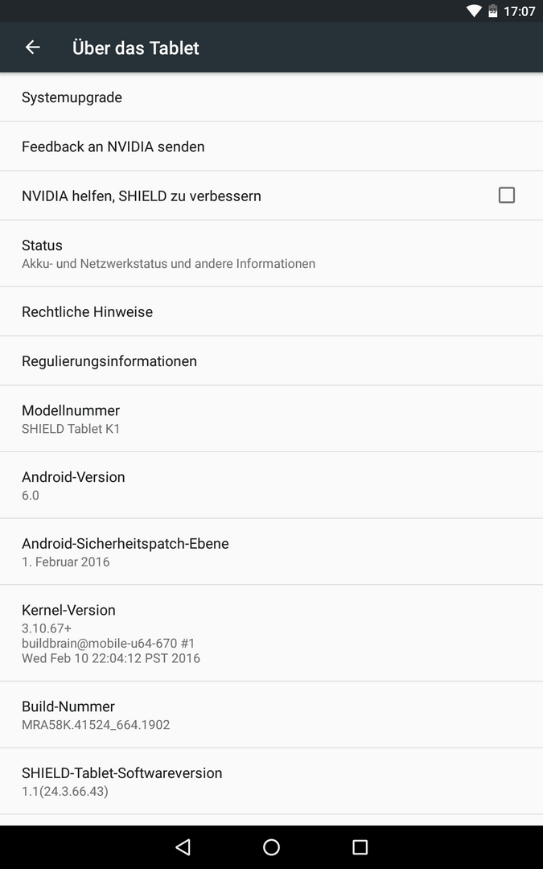Open Feedback an NVIDIA senden
This screenshot has width=543, height=869.
[272, 146]
